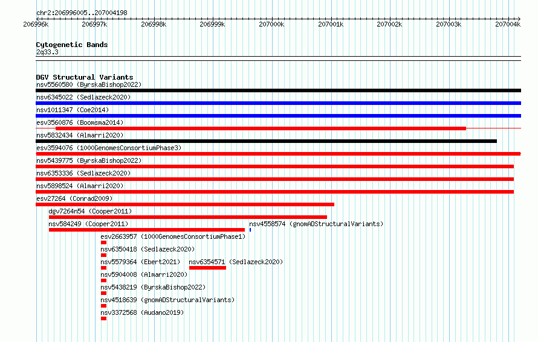The image size is (538, 342).
Task: Click the blue nsv1011347 variant bar
Action: (x=278, y=116)
